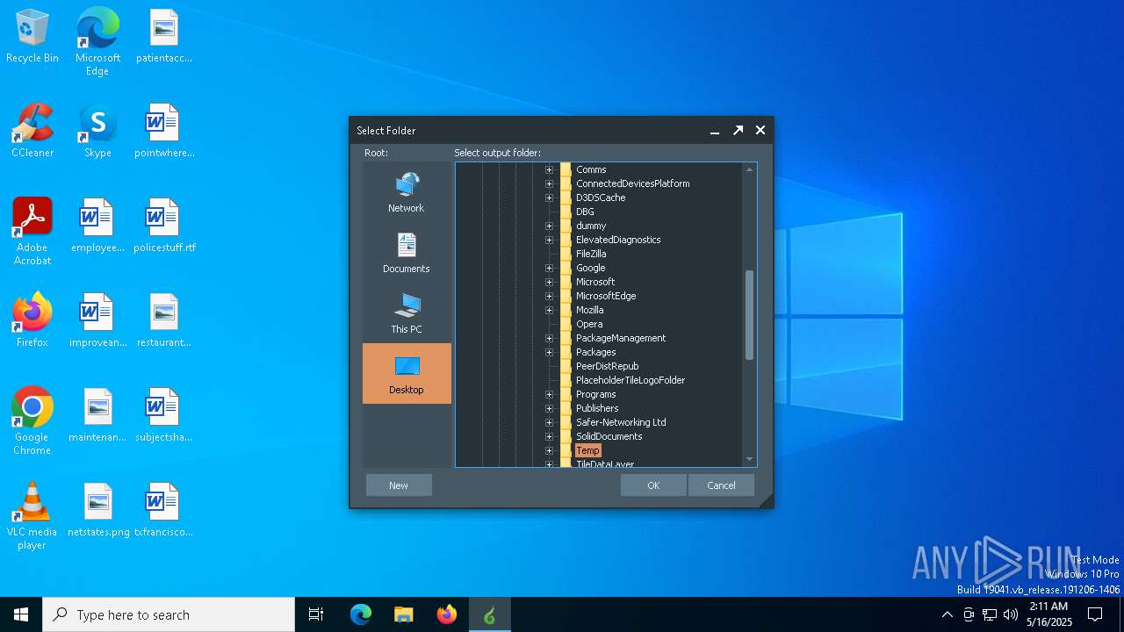Expand the Microsoft folder node
The width and height of the screenshot is (1124, 632).
(x=549, y=282)
